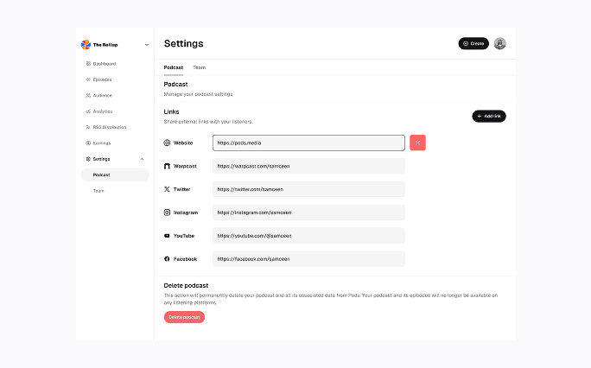Image resolution: width=591 pixels, height=368 pixels.
Task: Click the Analytics sidebar icon
Action: click(x=88, y=111)
